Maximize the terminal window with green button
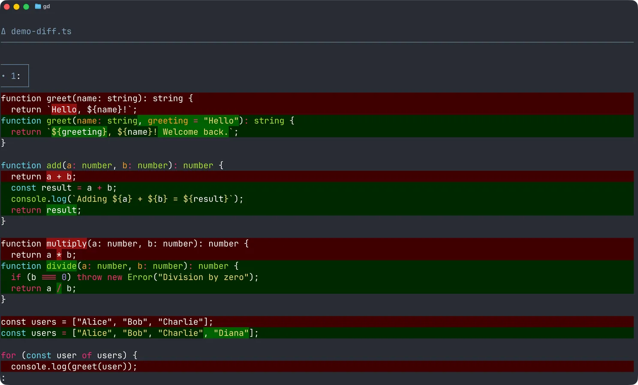The image size is (638, 385). click(26, 6)
